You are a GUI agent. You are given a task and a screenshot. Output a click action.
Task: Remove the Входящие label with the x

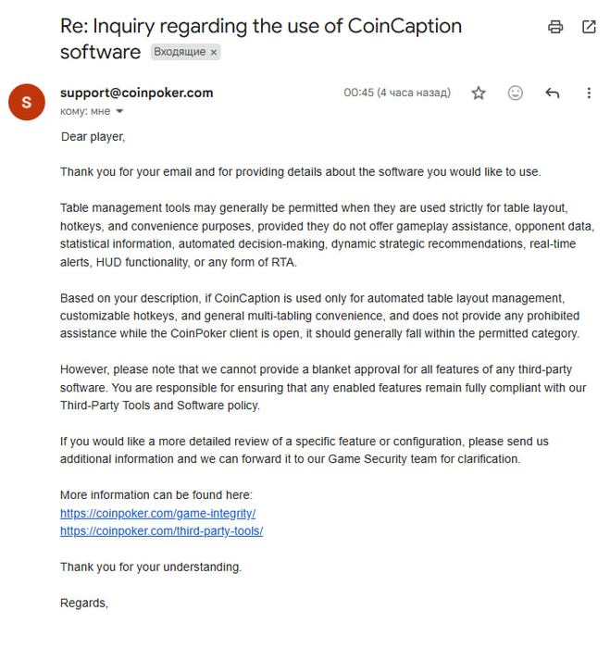point(214,53)
